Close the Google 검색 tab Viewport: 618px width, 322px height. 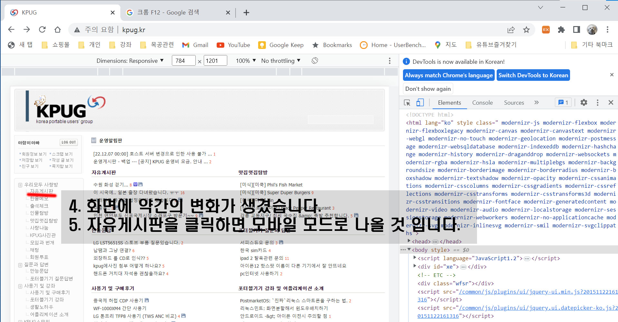pos(228,13)
